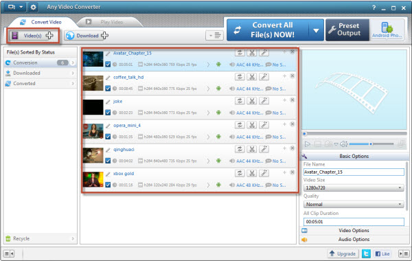Screen dimensions: 412x261
Task: Click convert icon for Avatar_Chapter_15
Action: point(240,53)
